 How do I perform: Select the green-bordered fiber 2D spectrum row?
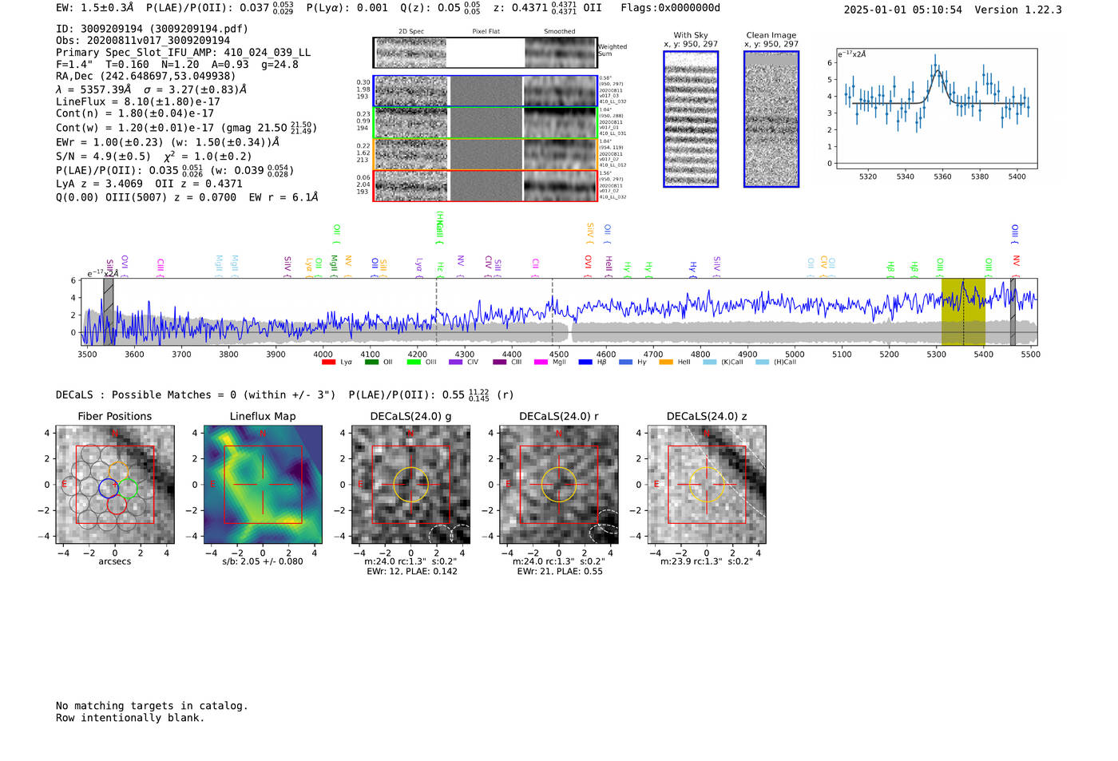[x=485, y=123]
